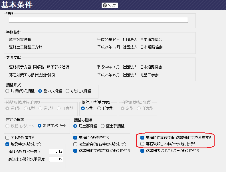Enable 突起を設置する checkbox
226x172 pixels.
[x=8, y=138]
